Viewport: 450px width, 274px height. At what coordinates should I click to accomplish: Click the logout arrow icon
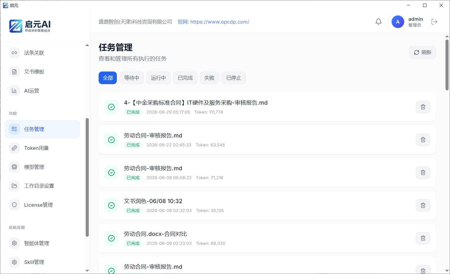click(434, 22)
